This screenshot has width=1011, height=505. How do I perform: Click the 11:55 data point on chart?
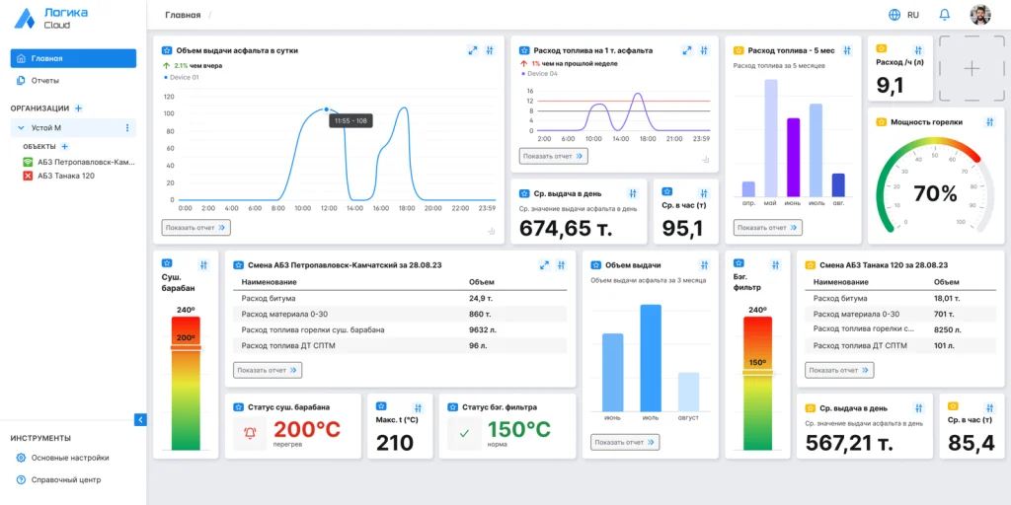326,109
